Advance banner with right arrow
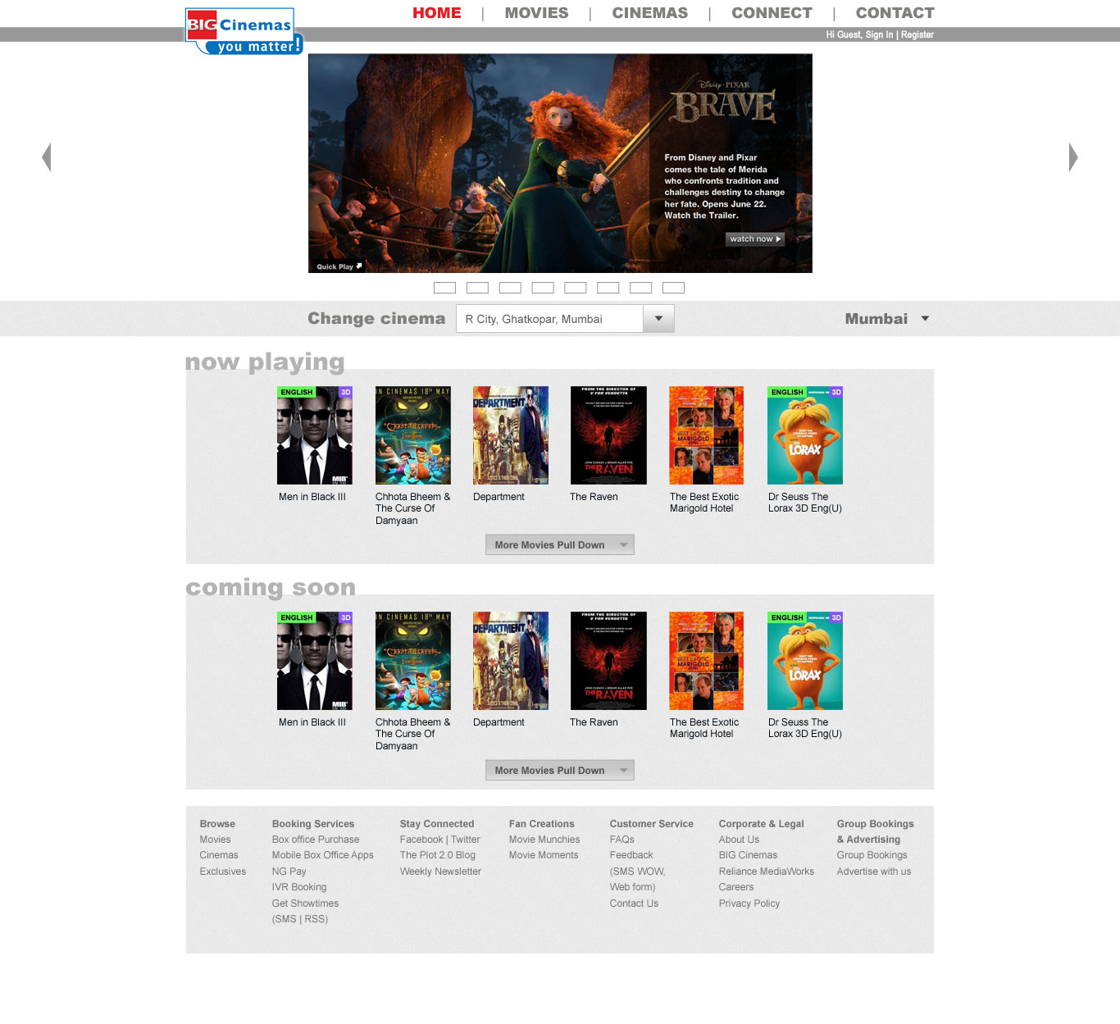The height and width of the screenshot is (1024, 1120). pos(1073,157)
